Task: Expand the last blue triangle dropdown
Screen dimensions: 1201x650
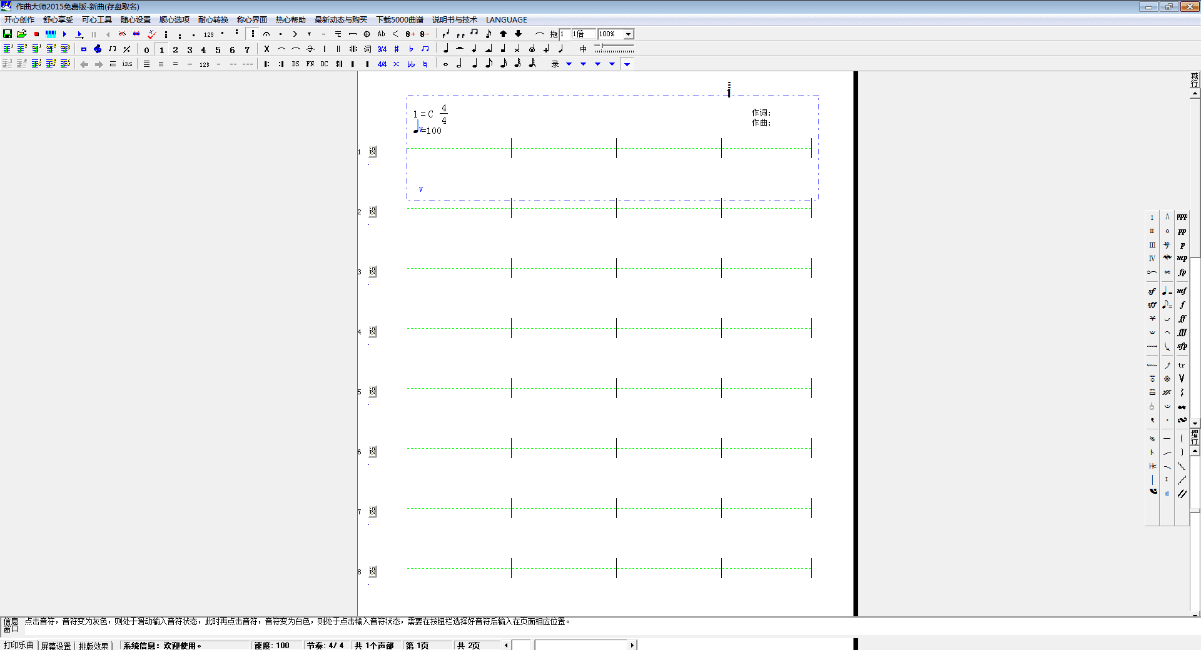Action: 627,64
